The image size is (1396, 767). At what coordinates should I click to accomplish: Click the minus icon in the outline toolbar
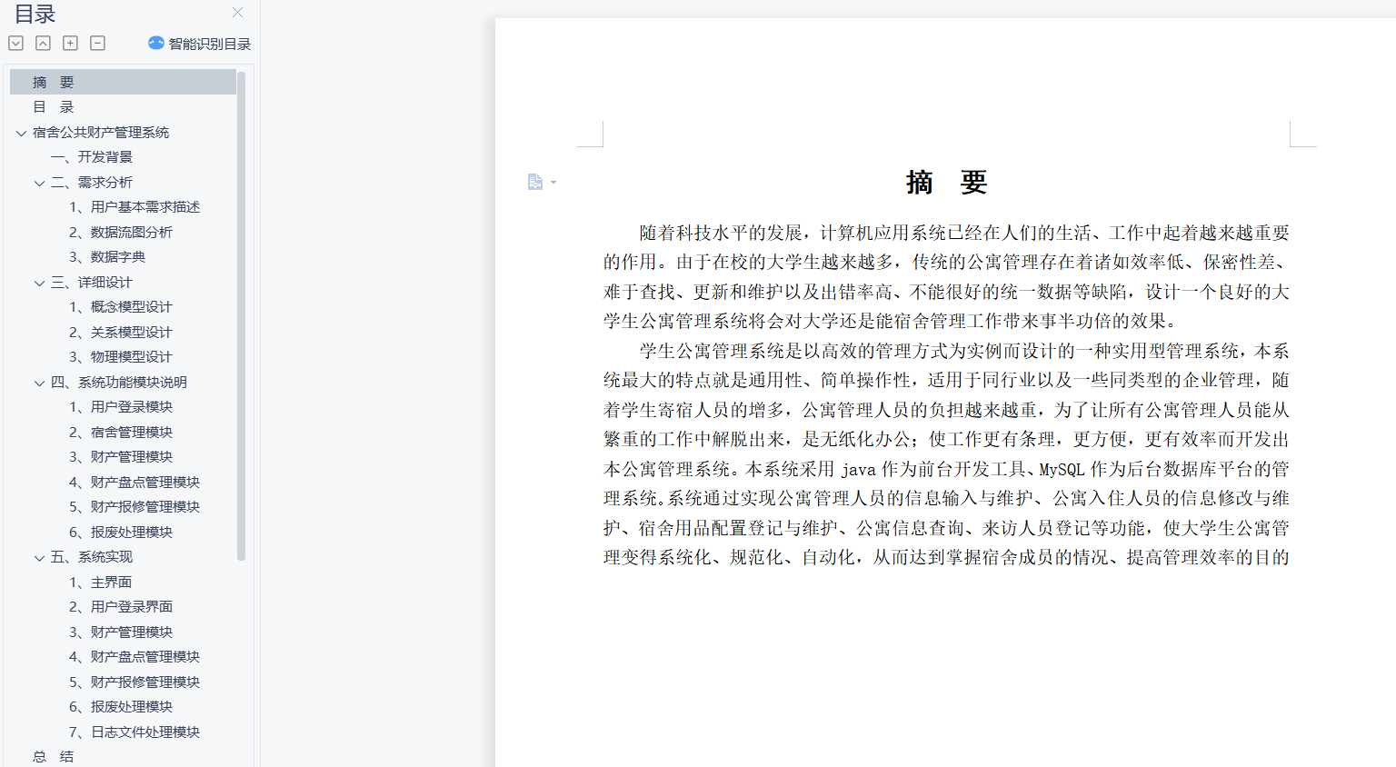[x=97, y=43]
